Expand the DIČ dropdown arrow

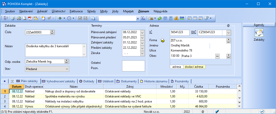[228, 33]
